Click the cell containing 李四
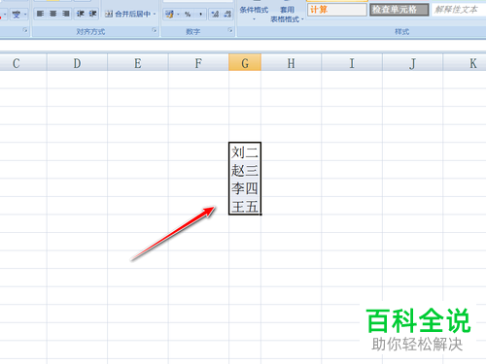Viewport: 486px width, 364px height. click(245, 187)
